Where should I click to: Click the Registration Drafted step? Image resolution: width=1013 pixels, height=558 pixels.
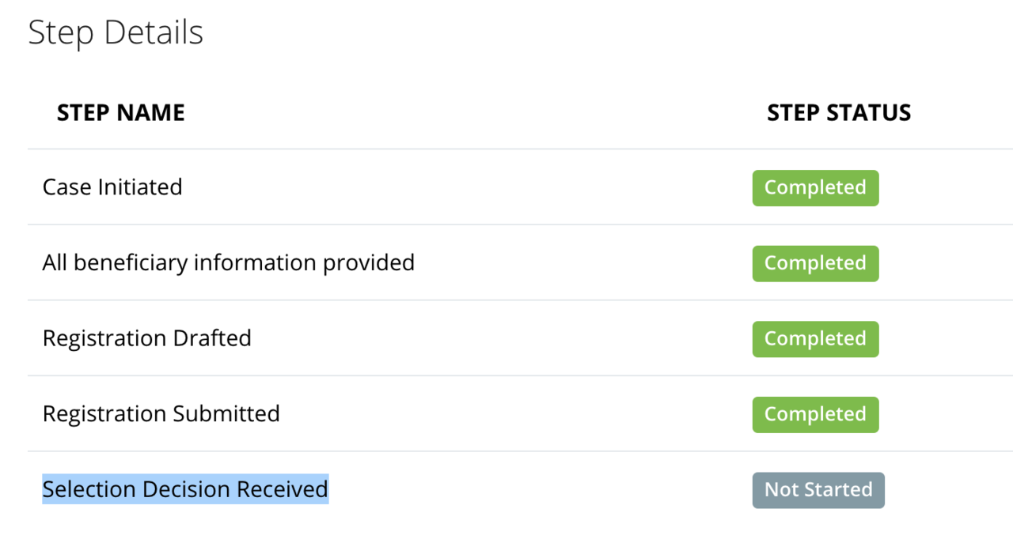[x=146, y=338]
